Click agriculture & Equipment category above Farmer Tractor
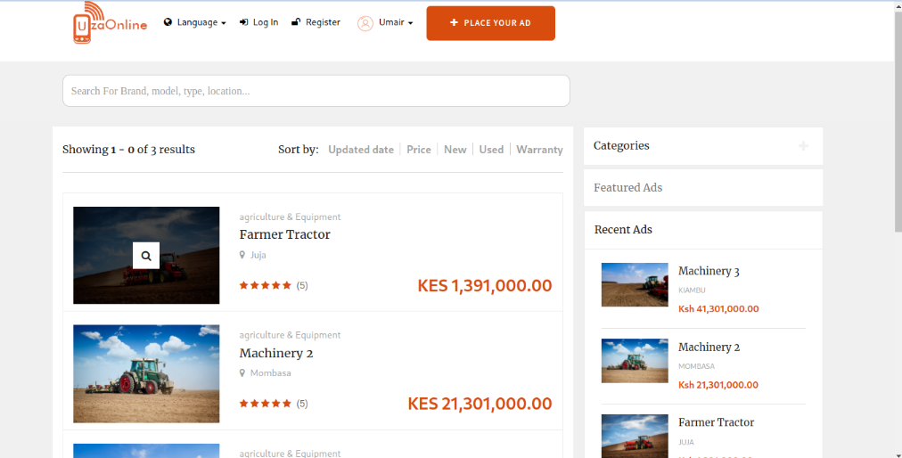 (290, 217)
